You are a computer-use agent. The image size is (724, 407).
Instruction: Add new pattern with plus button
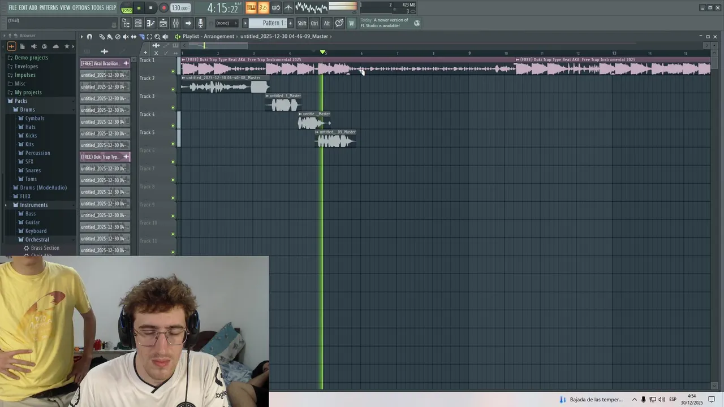click(291, 23)
